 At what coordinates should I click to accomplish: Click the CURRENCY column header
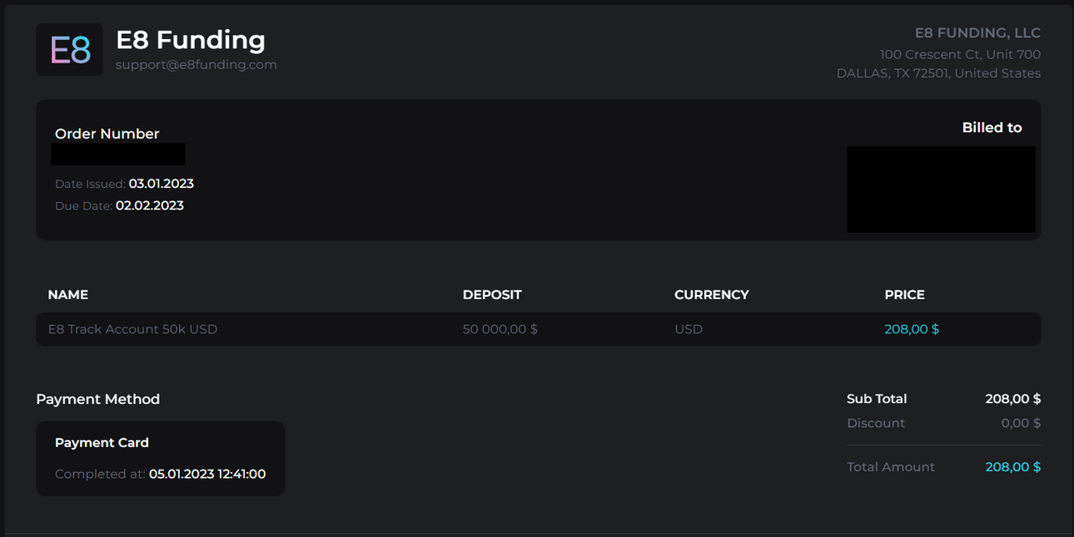point(712,294)
